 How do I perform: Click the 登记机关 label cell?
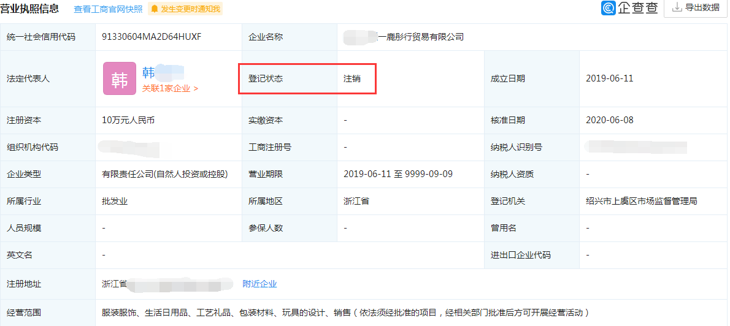tap(532, 202)
